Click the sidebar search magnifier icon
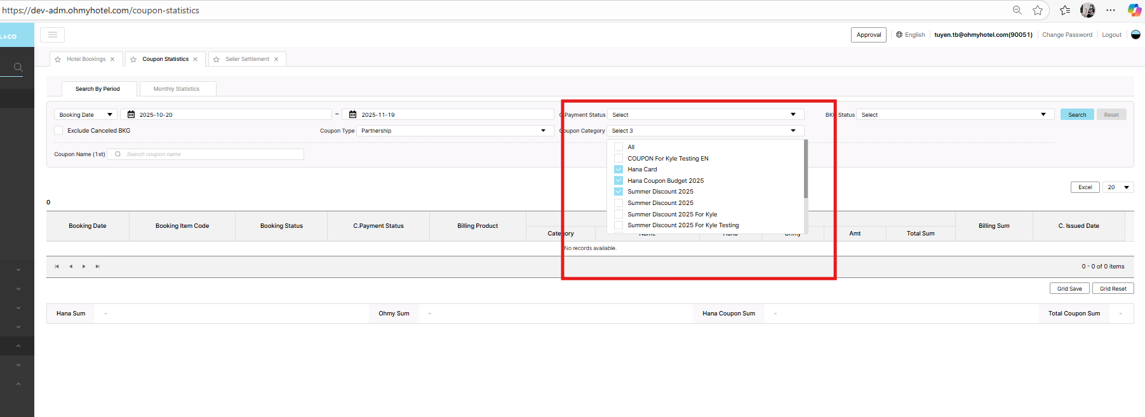 pyautogui.click(x=18, y=67)
